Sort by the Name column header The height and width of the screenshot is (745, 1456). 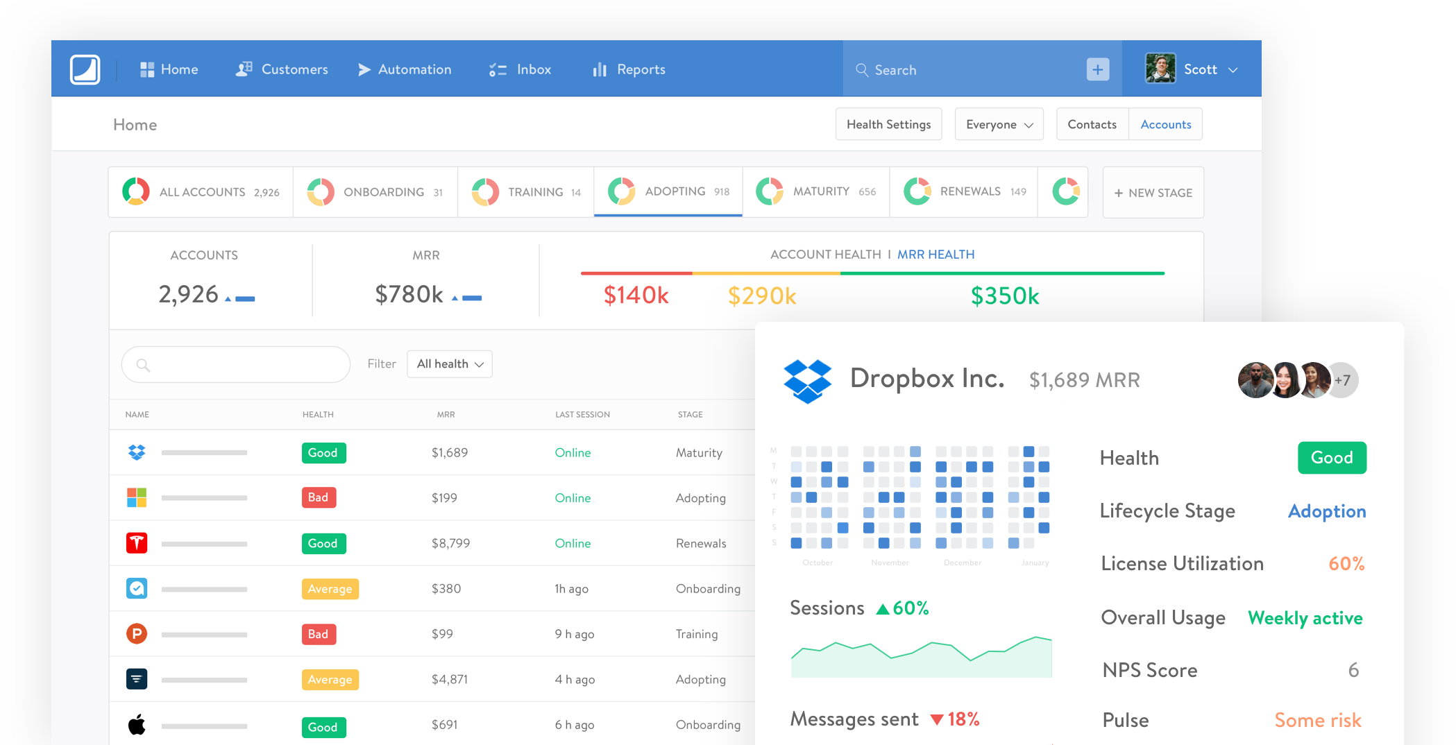click(137, 414)
